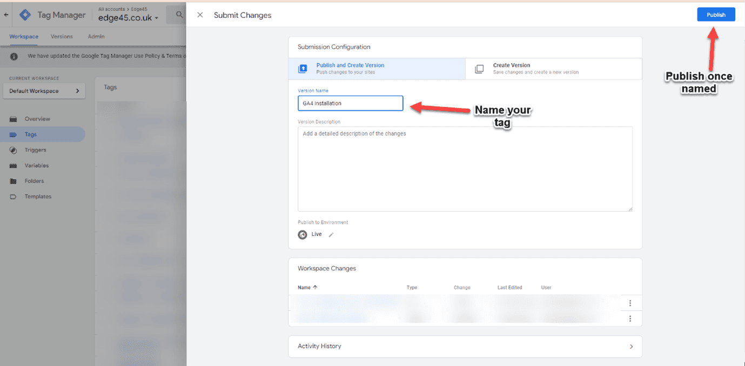The height and width of the screenshot is (366, 745).
Task: Expand the Default Workspace selector
Action: point(44,91)
